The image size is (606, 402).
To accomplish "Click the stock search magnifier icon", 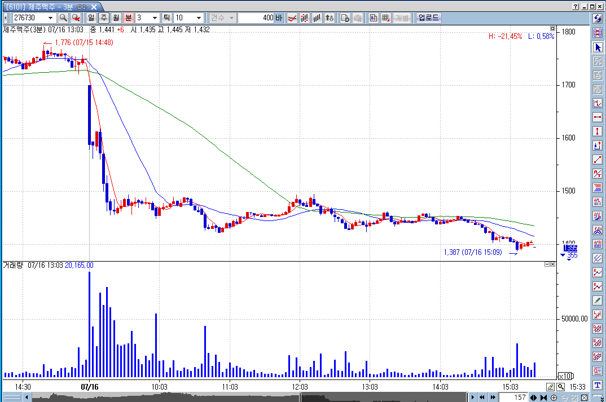I will pos(63,17).
